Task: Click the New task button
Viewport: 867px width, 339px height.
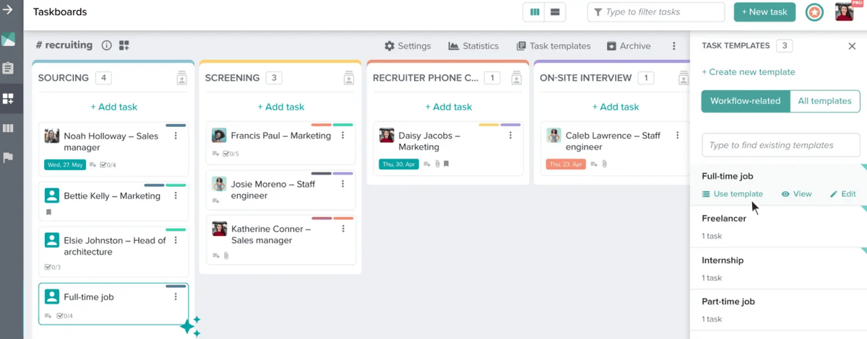Action: [x=764, y=12]
